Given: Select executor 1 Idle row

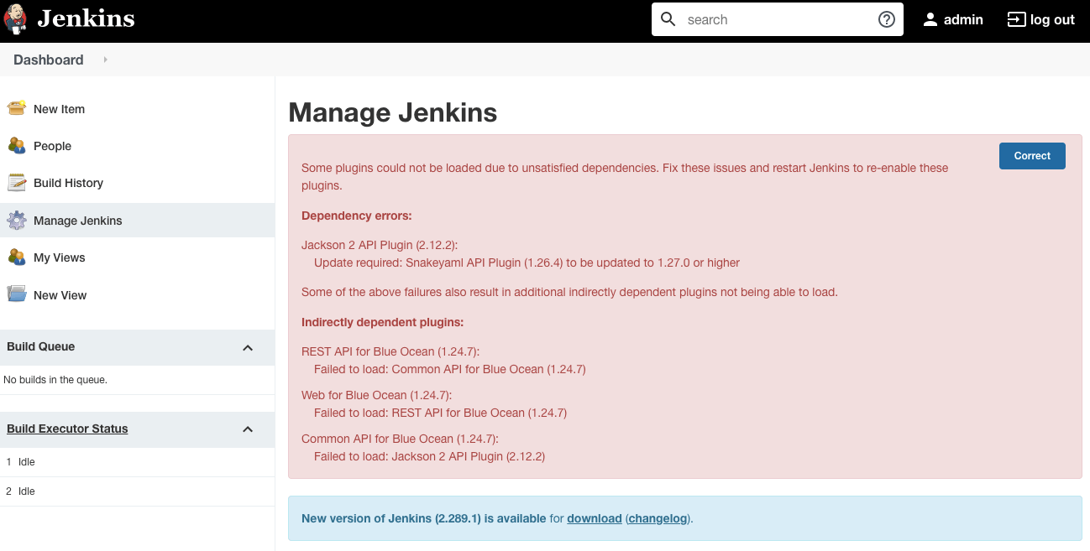Looking at the screenshot, I should point(137,462).
